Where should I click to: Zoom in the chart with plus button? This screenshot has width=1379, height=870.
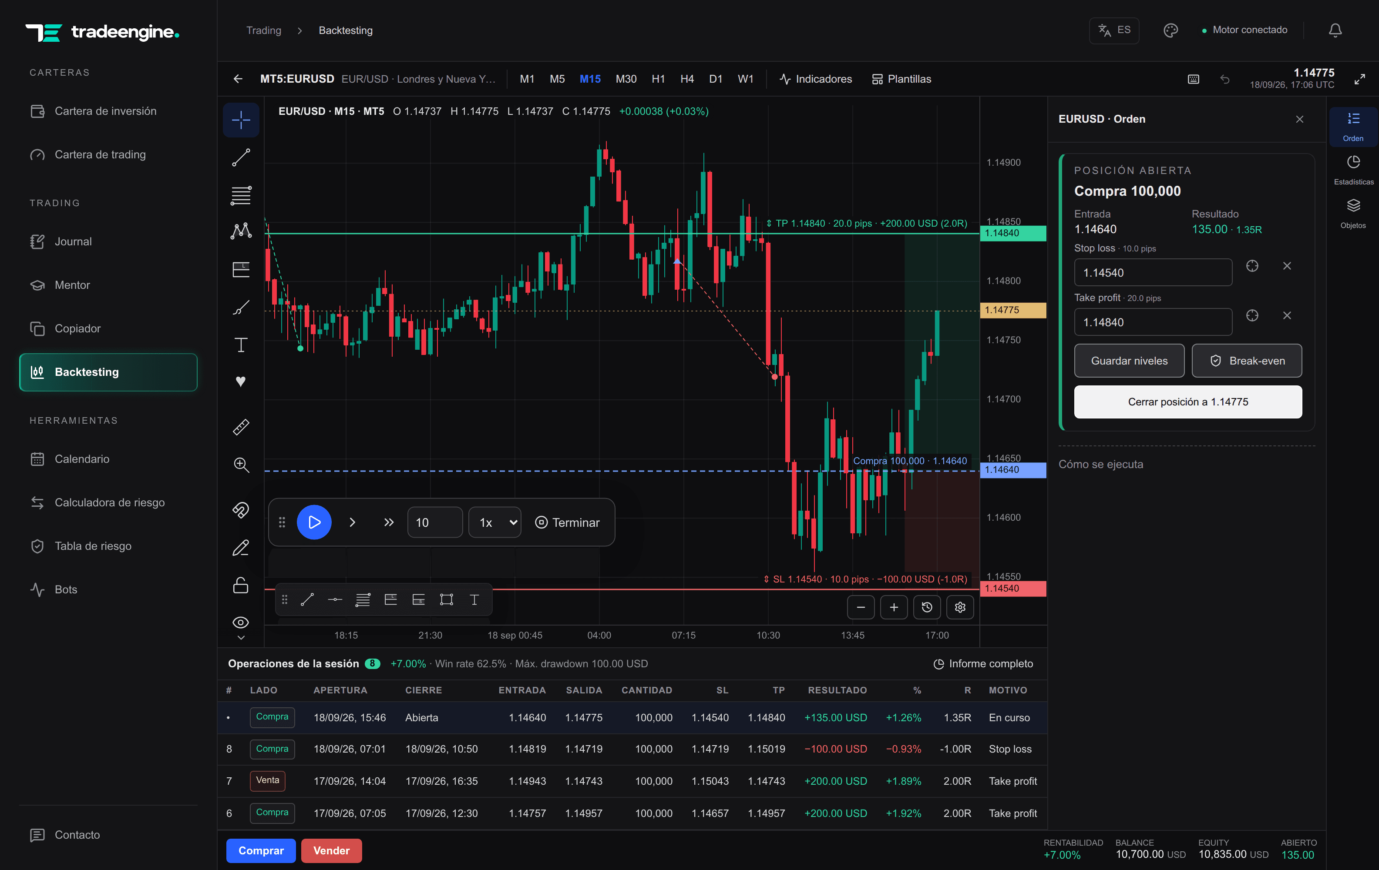(894, 607)
